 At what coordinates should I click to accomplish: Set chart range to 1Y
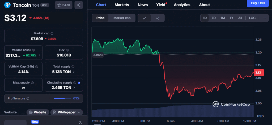[231, 18]
